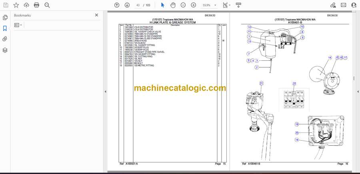Click callout number 18 on the diagram
This screenshot has width=360, height=174.
click(x=297, y=140)
